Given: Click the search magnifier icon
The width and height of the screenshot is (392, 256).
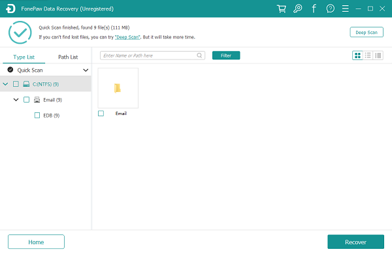Looking at the screenshot, I should 199,56.
